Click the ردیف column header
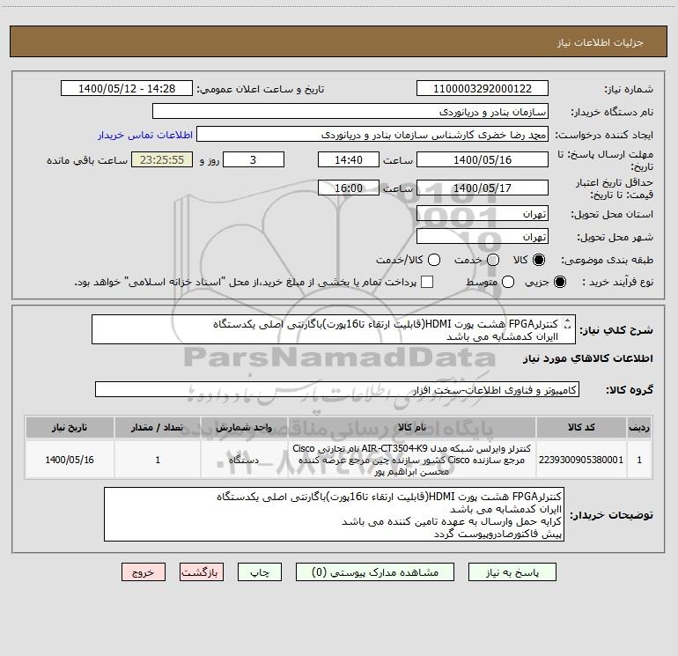This screenshot has width=678, height=656. coord(639,428)
